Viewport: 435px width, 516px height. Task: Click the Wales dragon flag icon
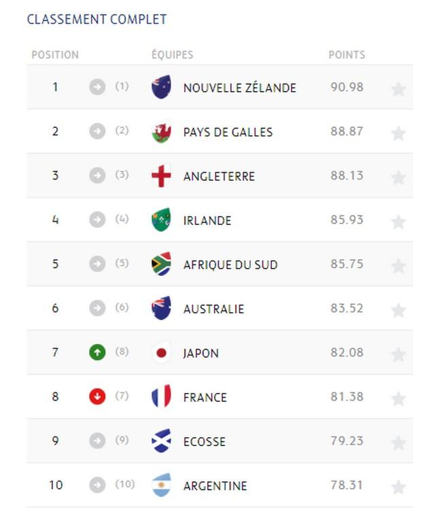(x=161, y=131)
